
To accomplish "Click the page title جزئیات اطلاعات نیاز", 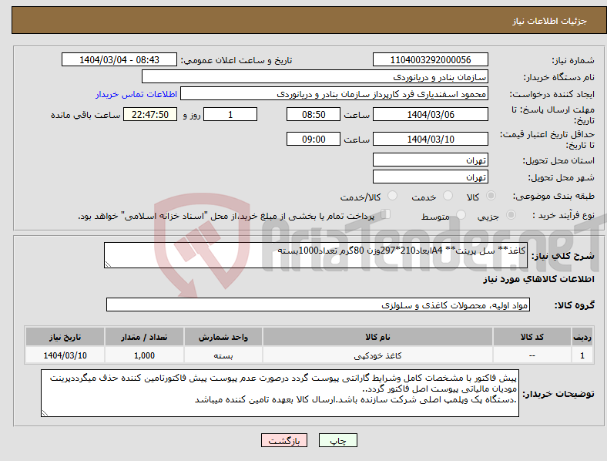I will (550, 21).
